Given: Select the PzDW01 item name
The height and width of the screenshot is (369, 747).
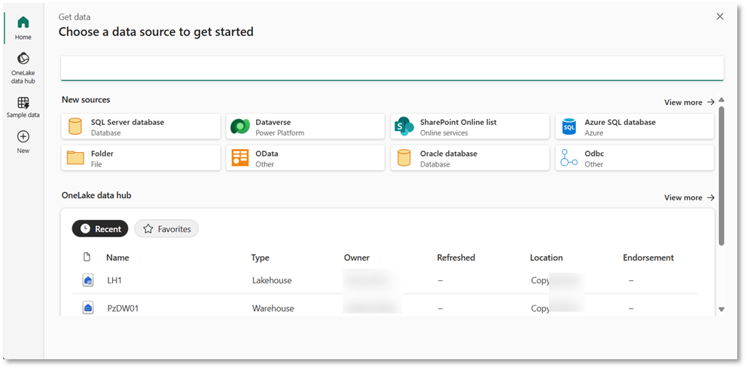Looking at the screenshot, I should (123, 308).
